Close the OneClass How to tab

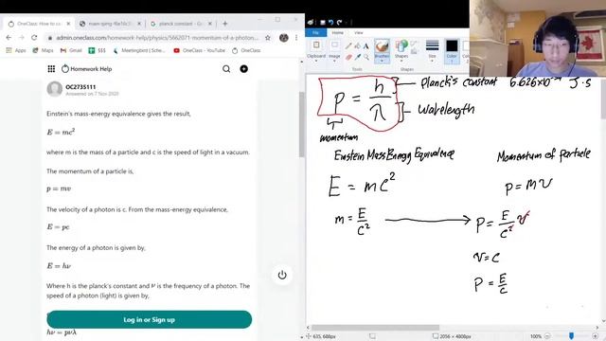pyautogui.click(x=68, y=24)
